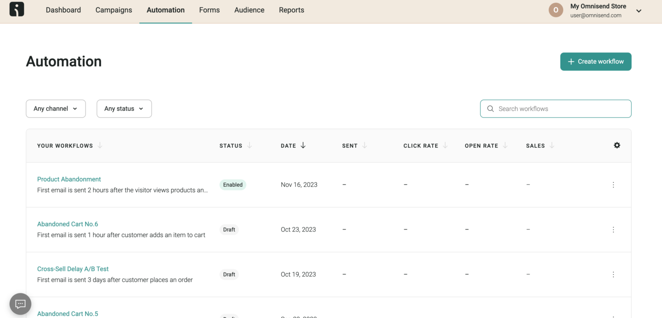Sort by Sent column arrow
Image resolution: width=662 pixels, height=318 pixels.
(x=365, y=145)
